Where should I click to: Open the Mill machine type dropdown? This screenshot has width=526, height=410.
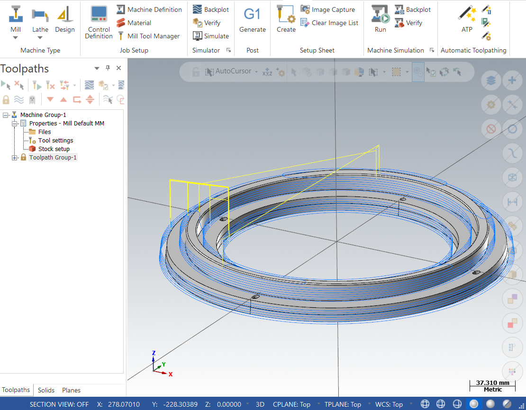pyautogui.click(x=16, y=37)
